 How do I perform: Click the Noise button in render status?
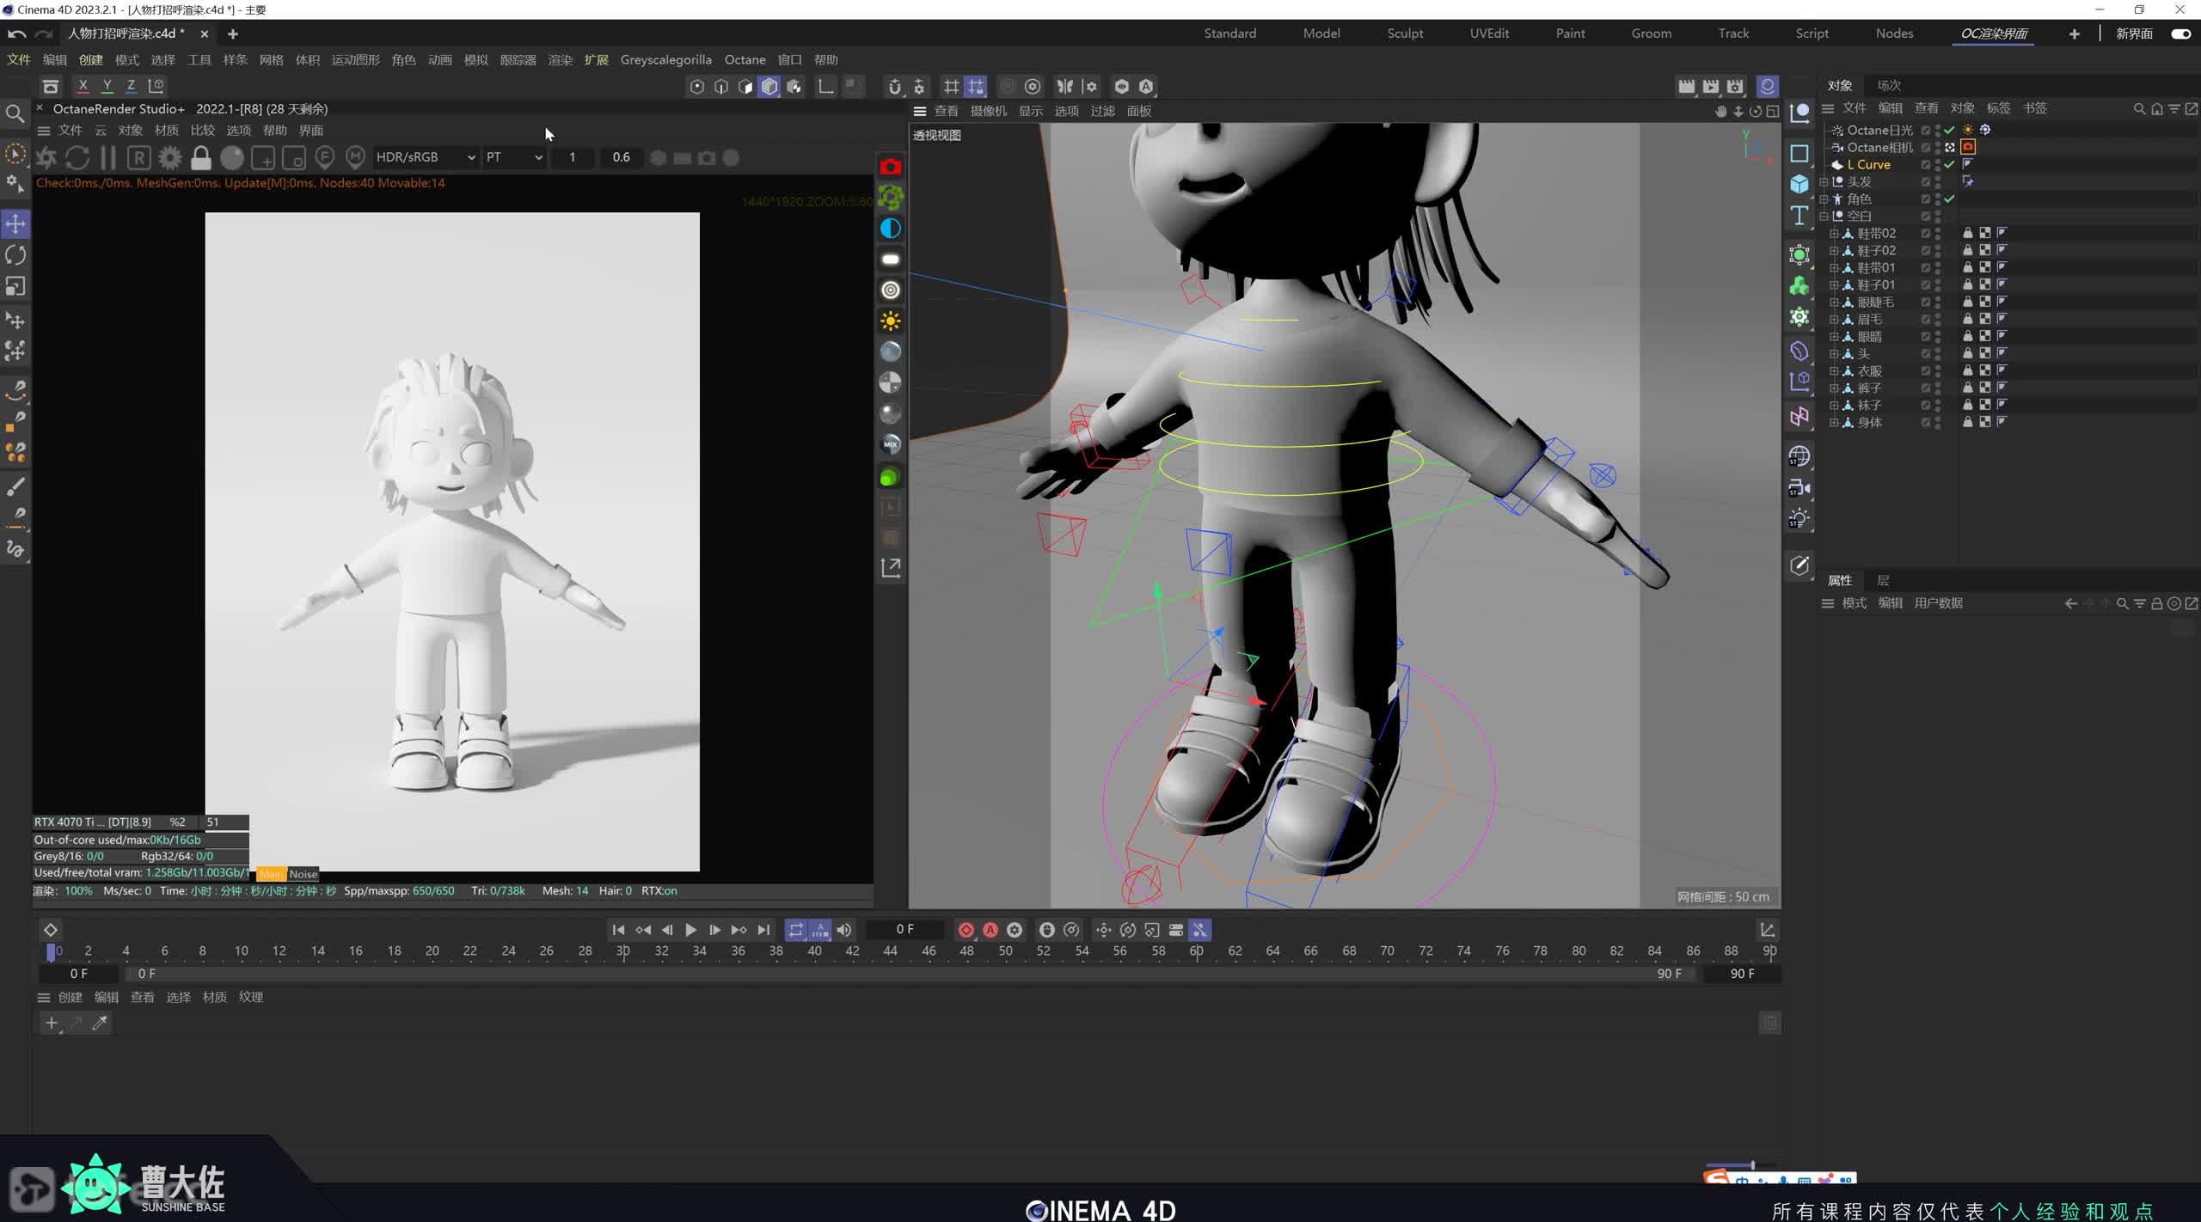303,874
